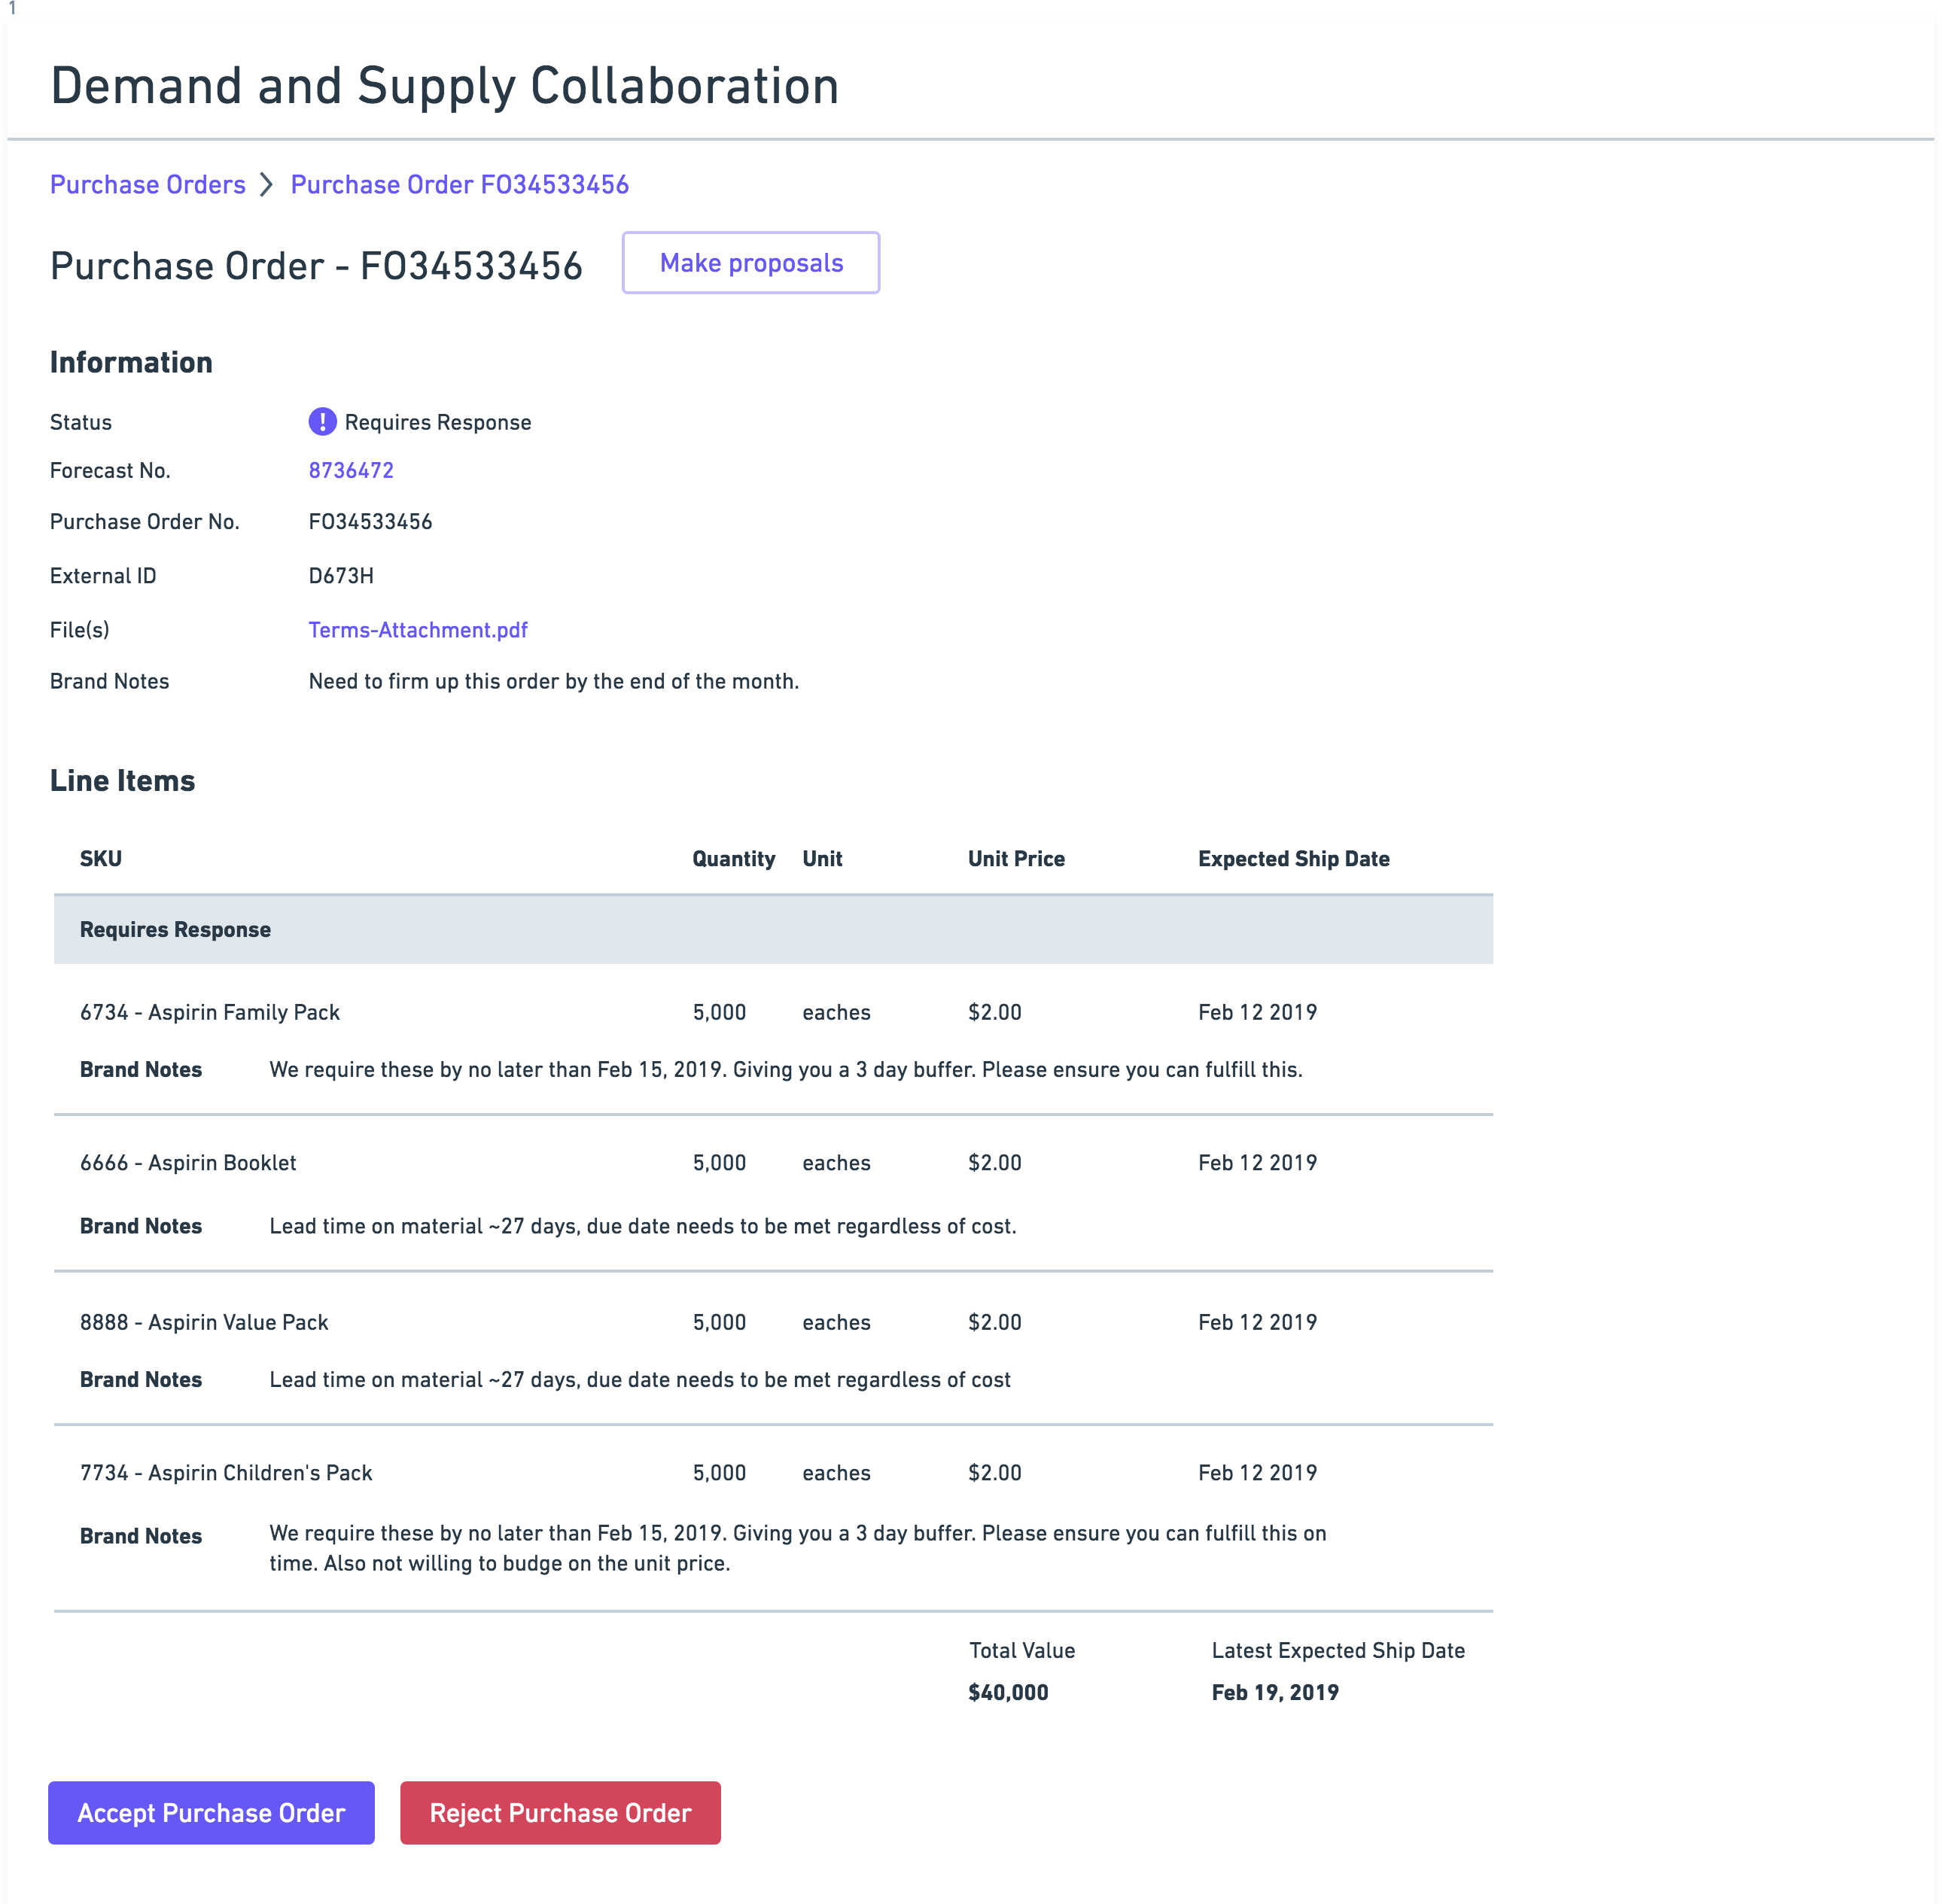Screen dimensions: 1942x1904
Task: Reject the purchase order
Action: [560, 1812]
